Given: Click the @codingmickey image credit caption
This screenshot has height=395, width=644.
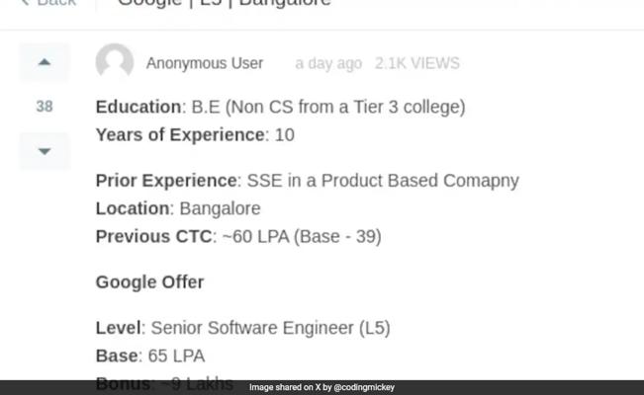Looking at the screenshot, I should tap(322, 387).
